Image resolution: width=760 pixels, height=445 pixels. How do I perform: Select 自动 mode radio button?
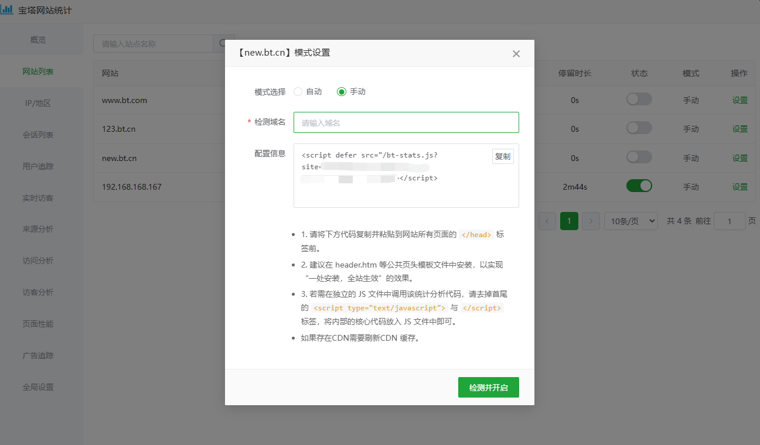coord(298,91)
